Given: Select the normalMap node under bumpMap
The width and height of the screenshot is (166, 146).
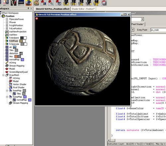Looking at the screenshot, I should 22,100.
